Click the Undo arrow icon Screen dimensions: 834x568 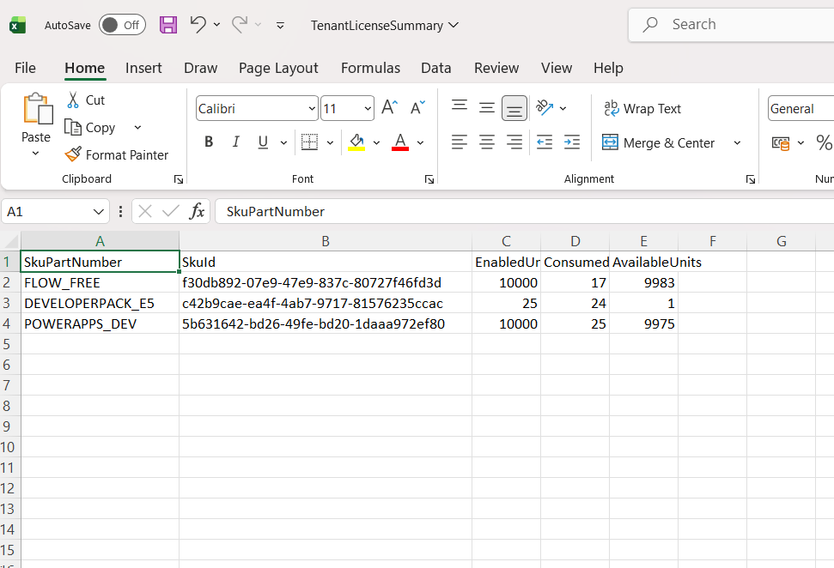(x=198, y=25)
